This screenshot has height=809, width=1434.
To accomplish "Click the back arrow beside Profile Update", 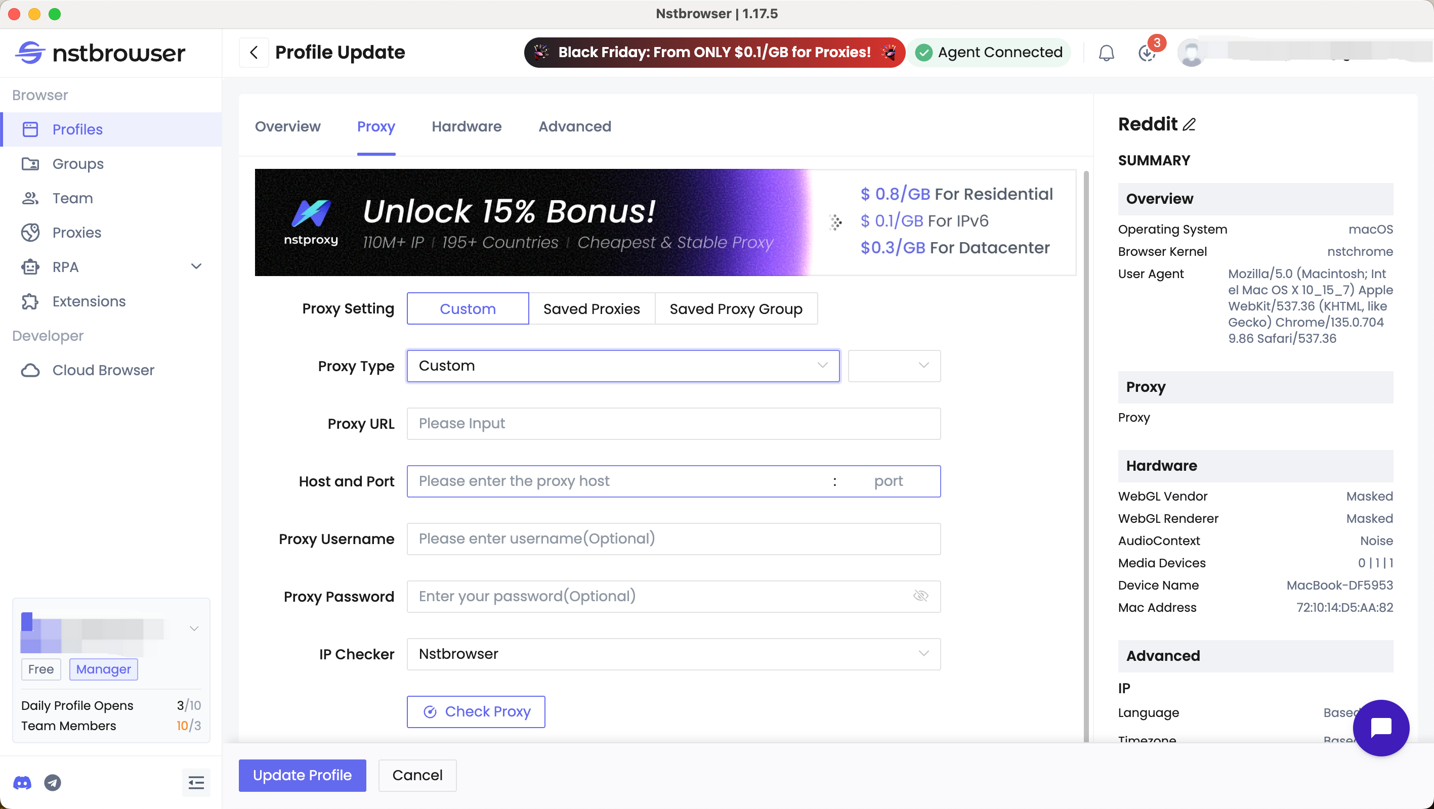I will [254, 52].
